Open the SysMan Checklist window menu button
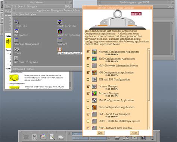Image resolution: width=177 pixels, height=142 pixels. coord(85,7)
